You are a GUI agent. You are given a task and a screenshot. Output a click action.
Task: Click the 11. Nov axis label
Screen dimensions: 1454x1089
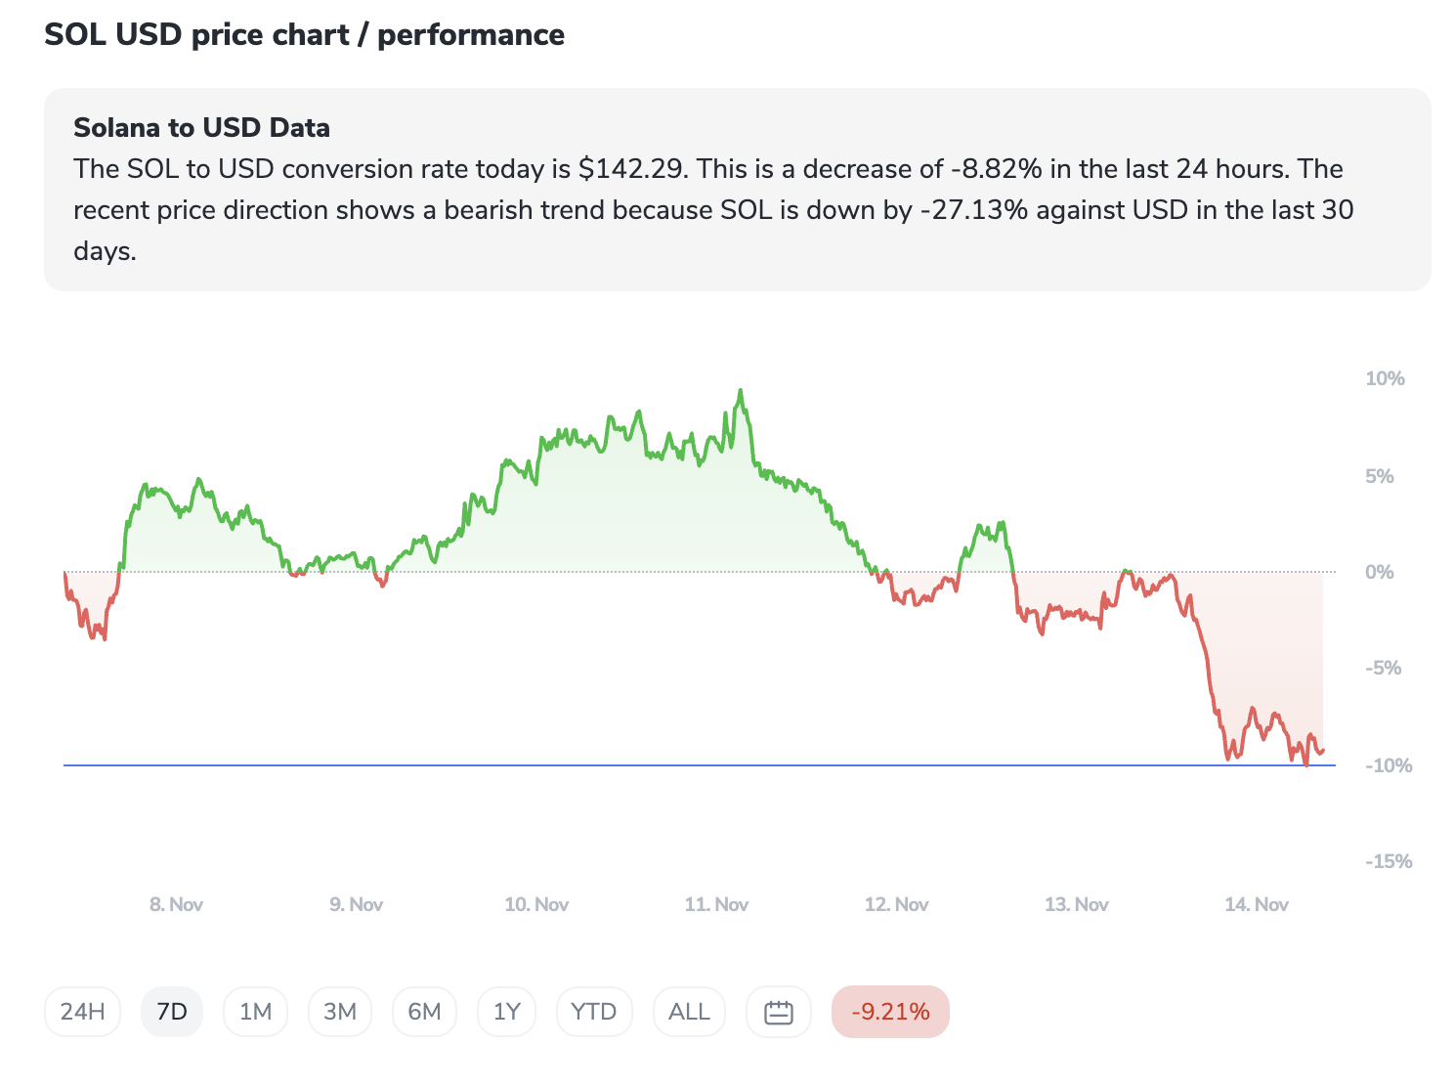(716, 905)
